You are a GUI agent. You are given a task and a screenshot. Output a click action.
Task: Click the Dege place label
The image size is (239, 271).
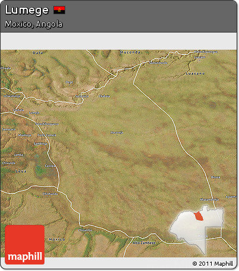pos(69,82)
